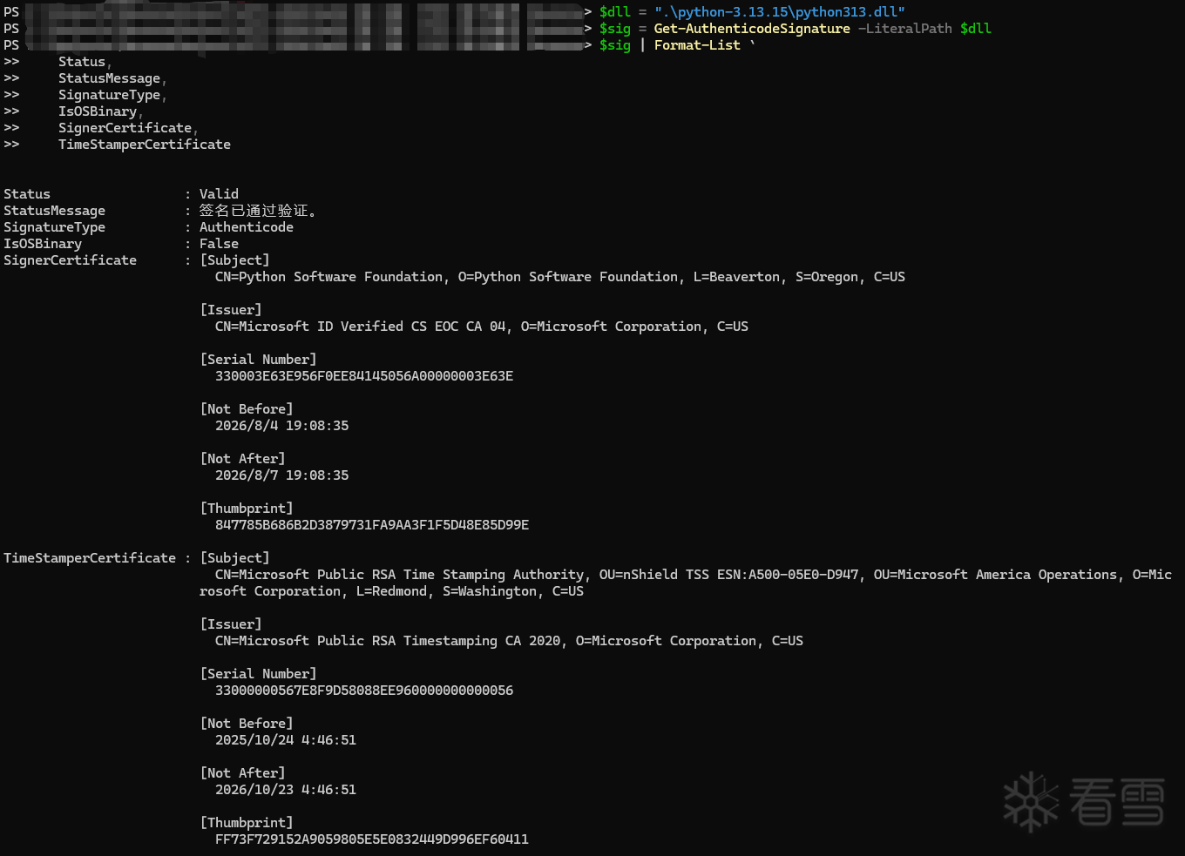
Task: Click the 'Valid' status value
Action: click(x=219, y=194)
